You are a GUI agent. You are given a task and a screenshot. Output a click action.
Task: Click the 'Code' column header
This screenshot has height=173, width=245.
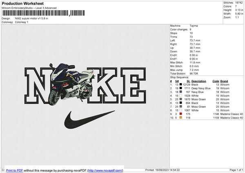pos(216,81)
